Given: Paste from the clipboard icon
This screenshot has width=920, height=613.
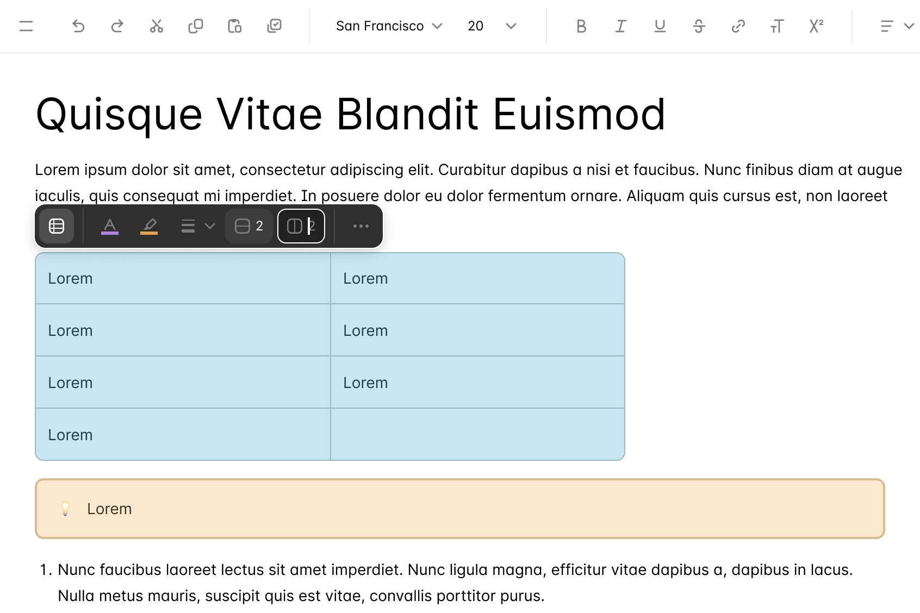Looking at the screenshot, I should pyautogui.click(x=234, y=26).
